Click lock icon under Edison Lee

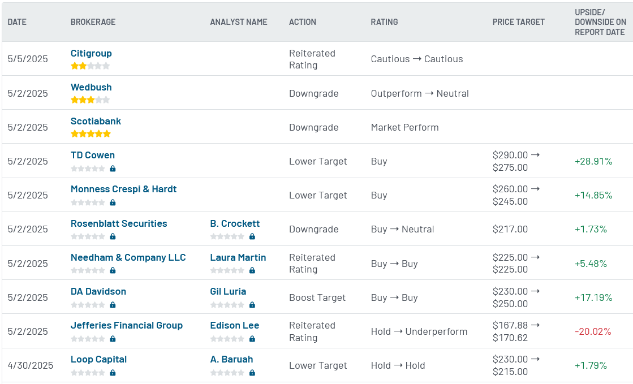coord(252,338)
